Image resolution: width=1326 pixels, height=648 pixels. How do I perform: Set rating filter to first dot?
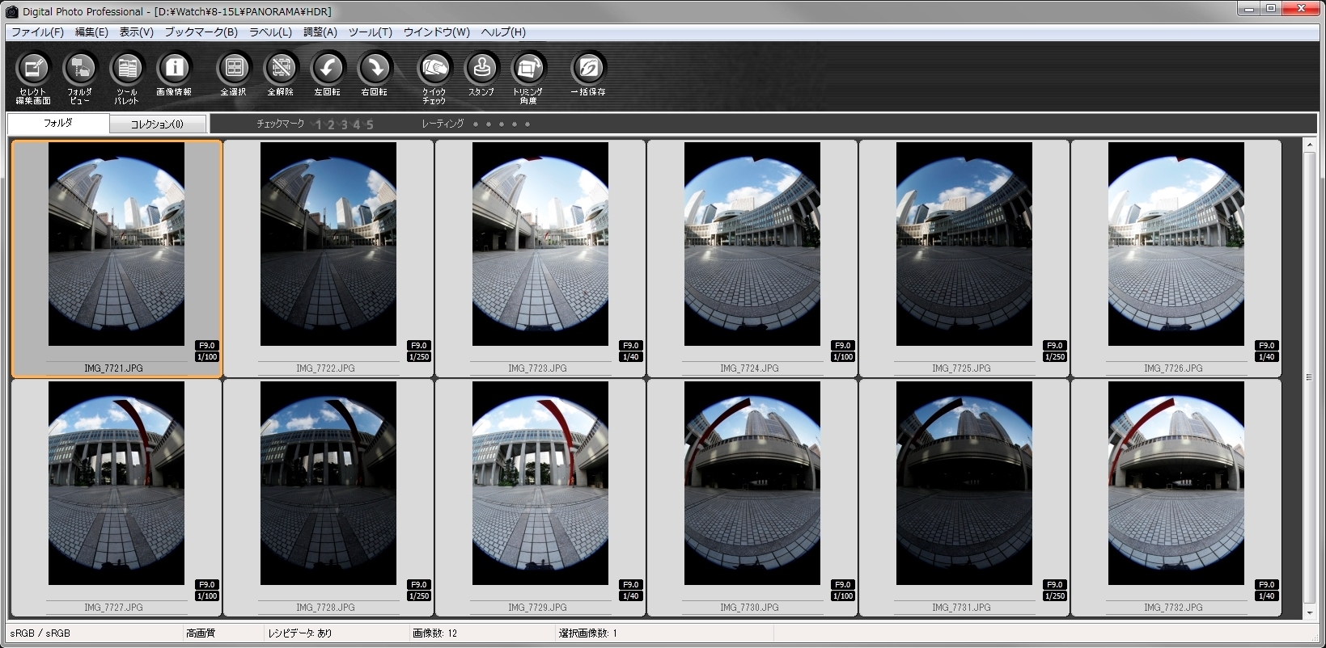click(476, 124)
